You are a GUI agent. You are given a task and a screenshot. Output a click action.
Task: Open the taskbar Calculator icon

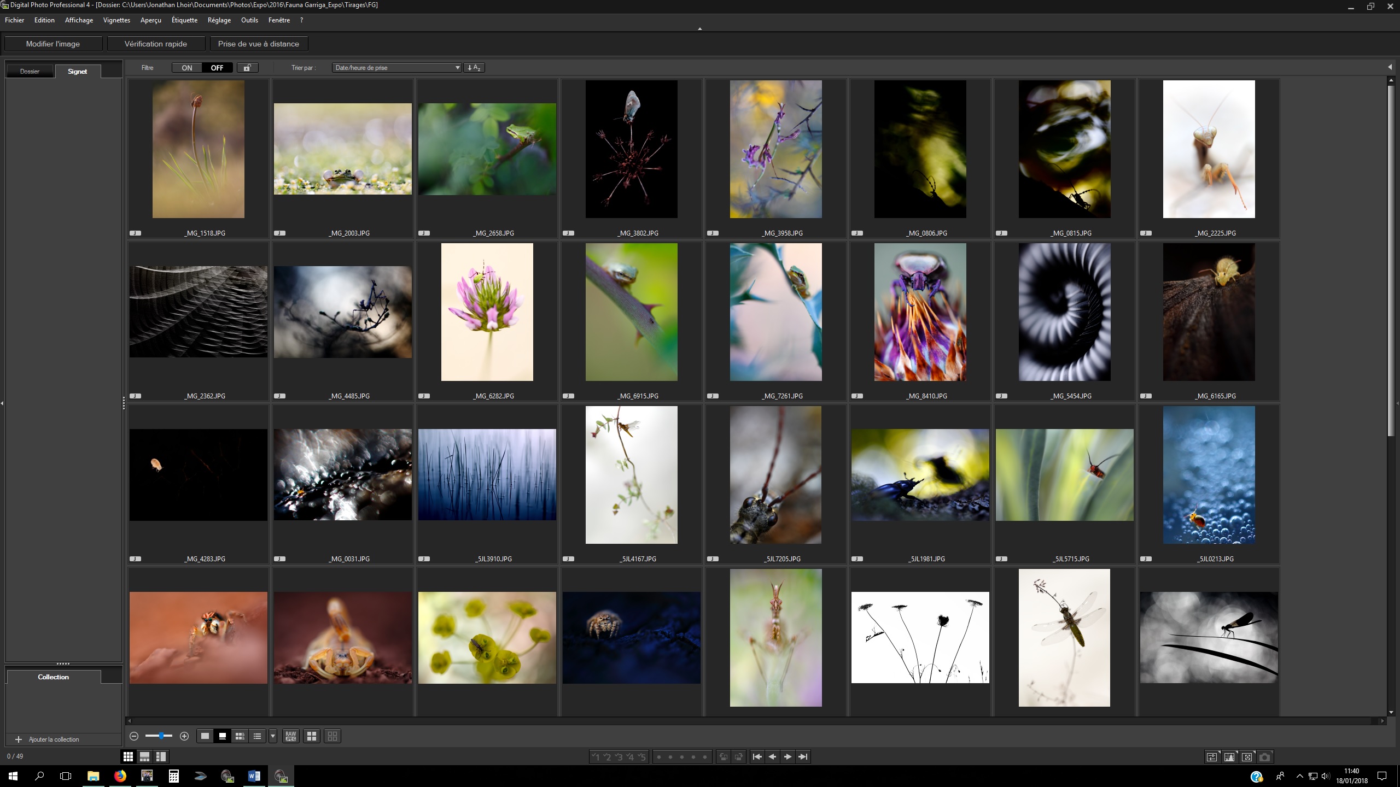[x=173, y=776]
